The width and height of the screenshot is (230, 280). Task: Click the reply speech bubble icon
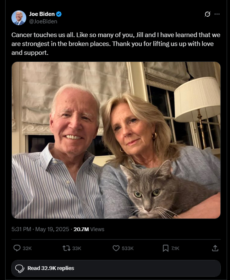17,248
